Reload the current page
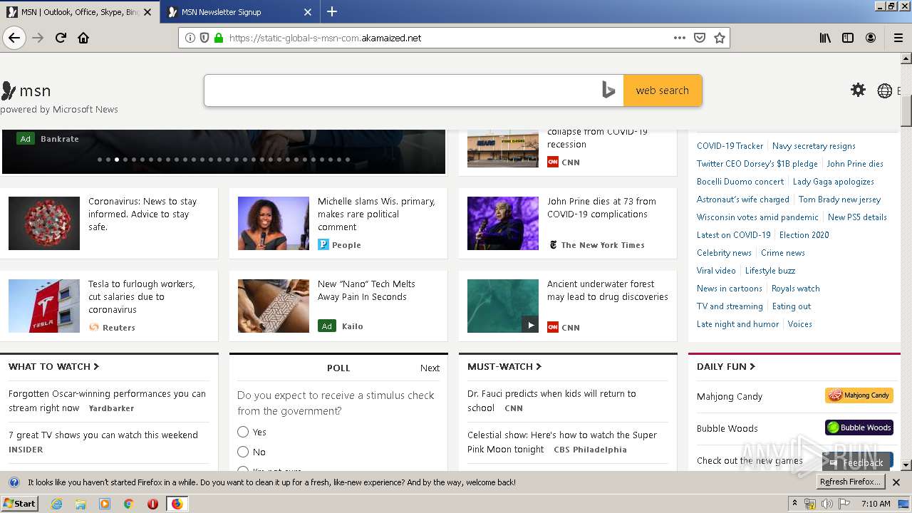 61,38
